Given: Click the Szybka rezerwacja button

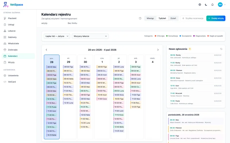Looking at the screenshot, I should point(193,18).
